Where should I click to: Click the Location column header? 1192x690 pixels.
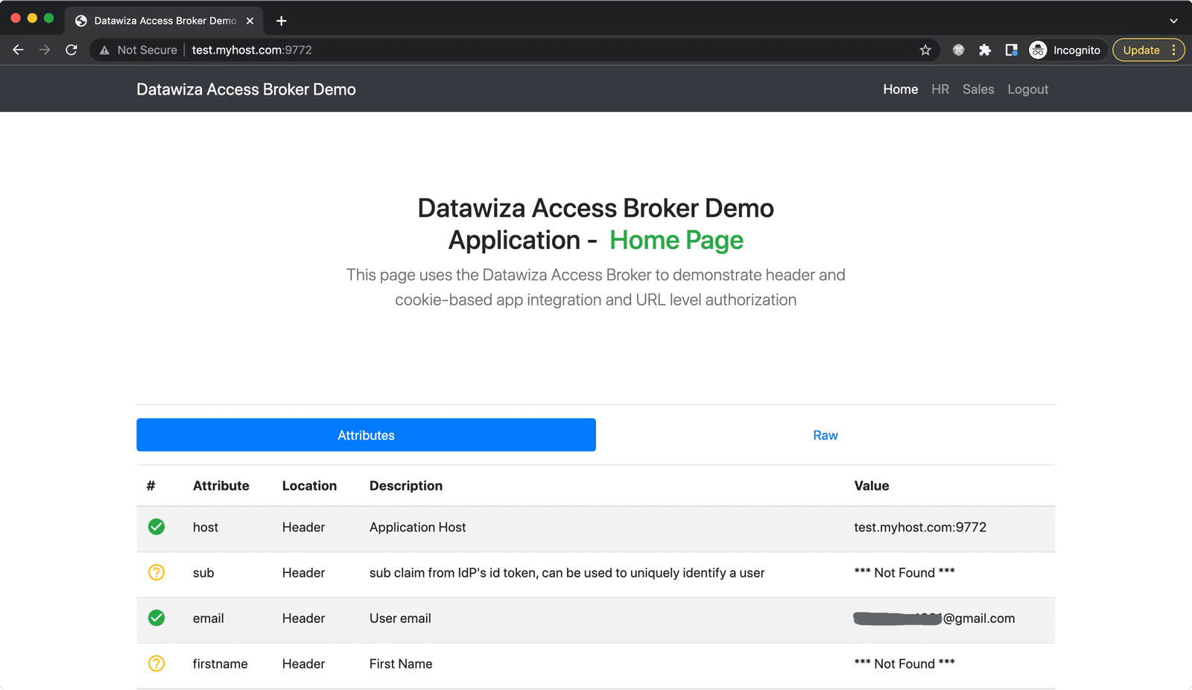(x=309, y=486)
